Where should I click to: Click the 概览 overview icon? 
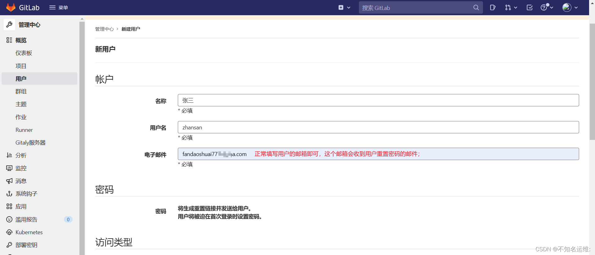pos(9,40)
